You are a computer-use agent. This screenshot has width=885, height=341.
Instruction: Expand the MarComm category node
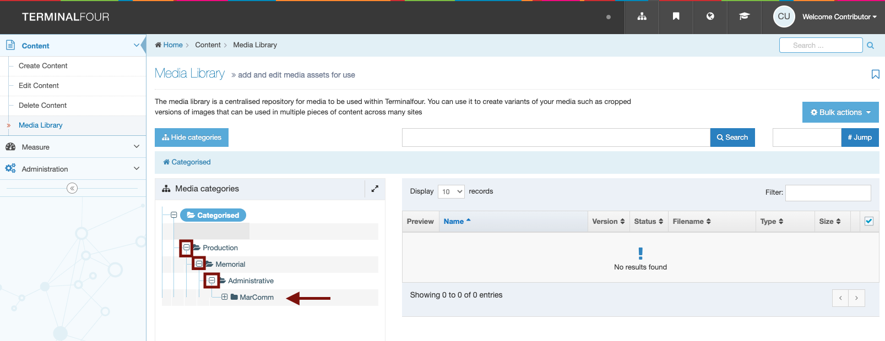(x=225, y=297)
